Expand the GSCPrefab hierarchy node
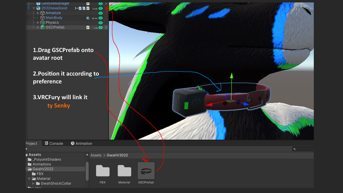 (38, 27)
